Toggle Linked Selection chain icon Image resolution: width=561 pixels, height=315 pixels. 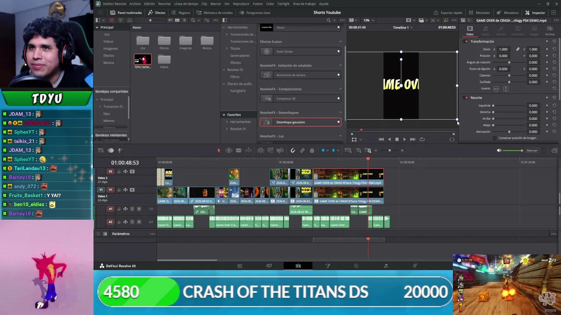[302, 150]
